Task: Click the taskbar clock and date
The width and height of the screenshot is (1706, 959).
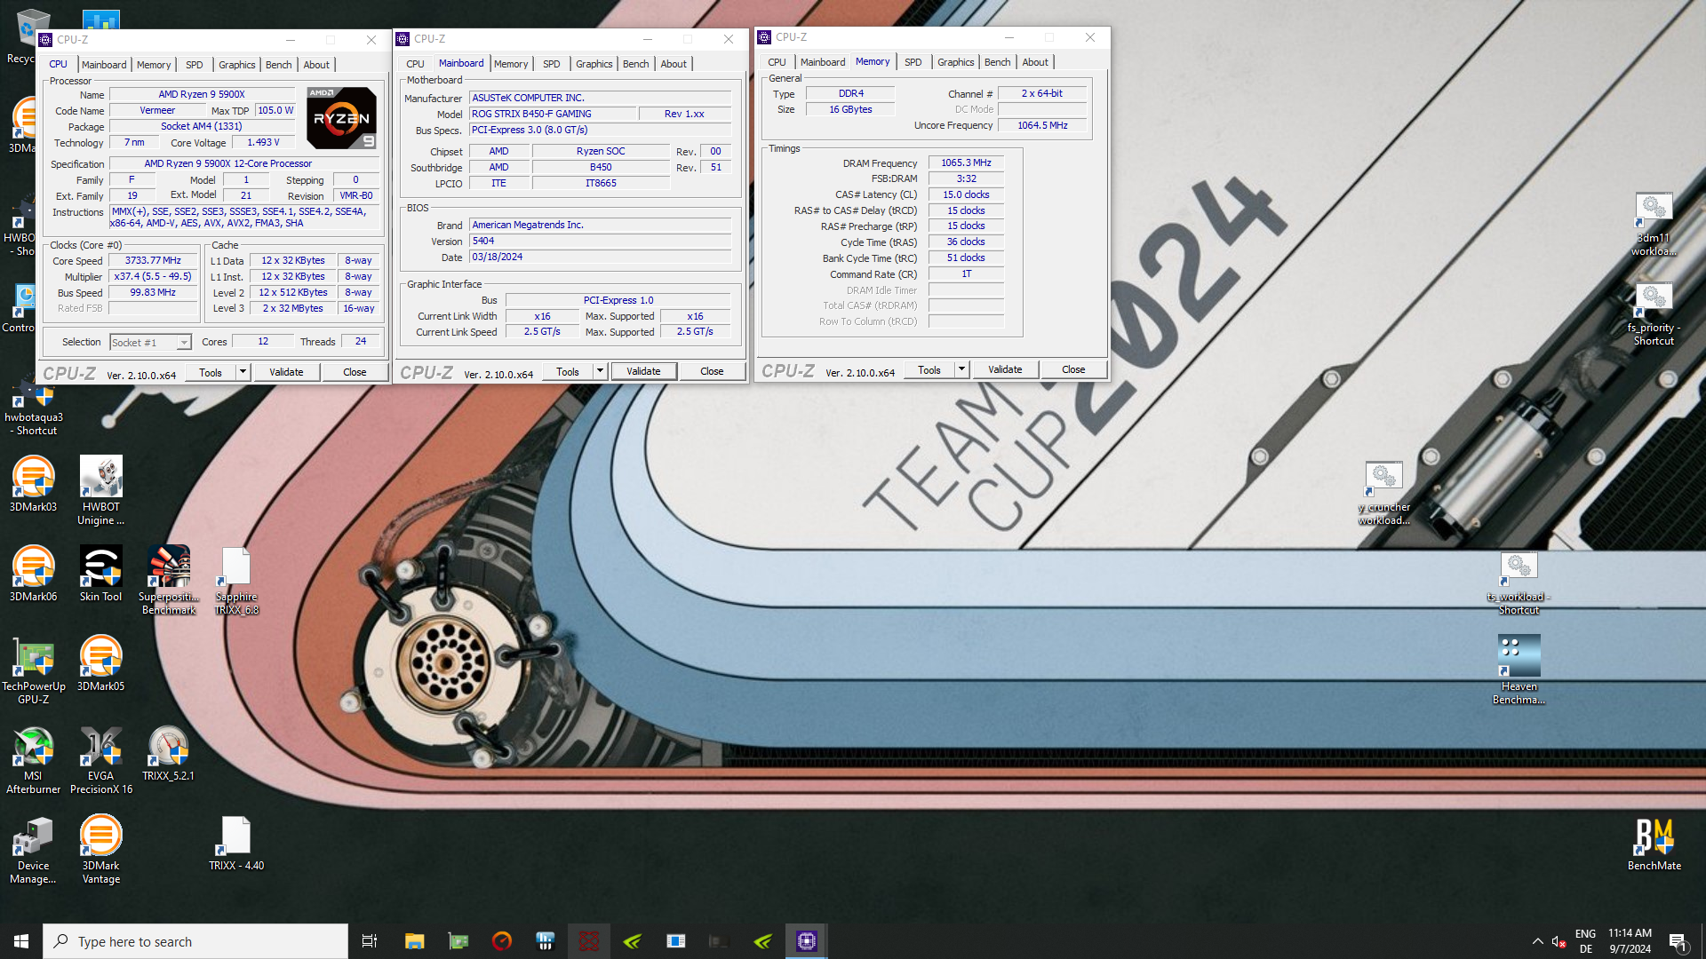Action: pyautogui.click(x=1630, y=941)
